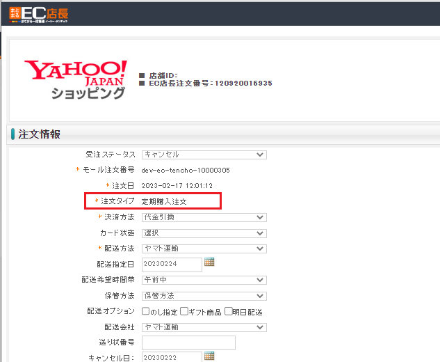Open the 受注ステータス dropdown showing キャンセル
The height and width of the screenshot is (362, 440).
(x=204, y=155)
